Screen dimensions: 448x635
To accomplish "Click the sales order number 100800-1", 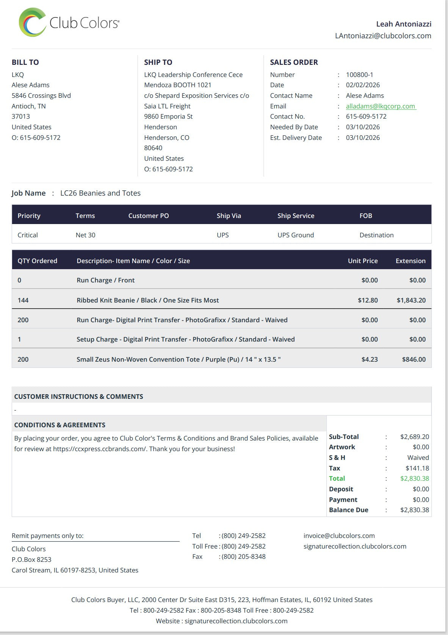I will (x=359, y=75).
